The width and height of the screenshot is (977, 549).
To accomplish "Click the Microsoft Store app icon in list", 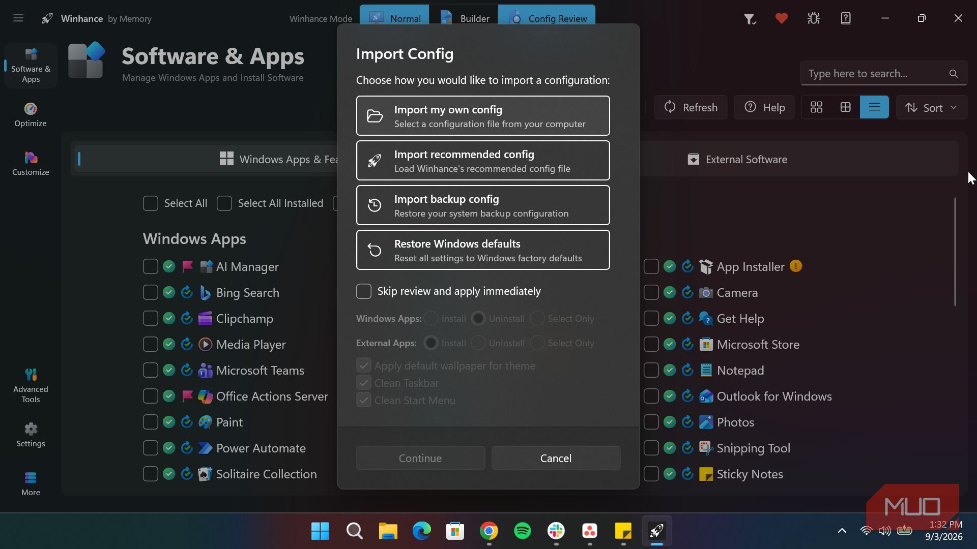I will click(x=706, y=345).
